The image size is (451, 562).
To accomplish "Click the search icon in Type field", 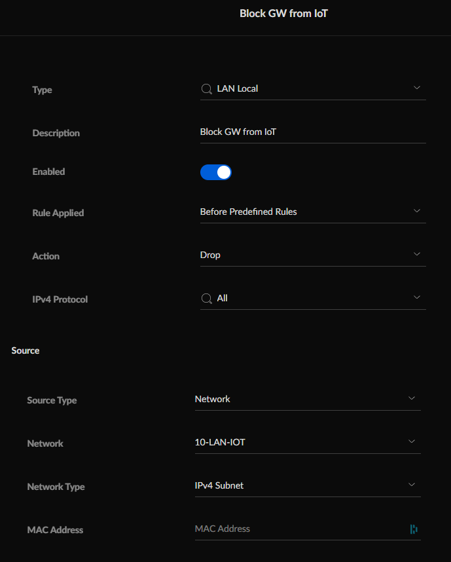I will pyautogui.click(x=207, y=89).
